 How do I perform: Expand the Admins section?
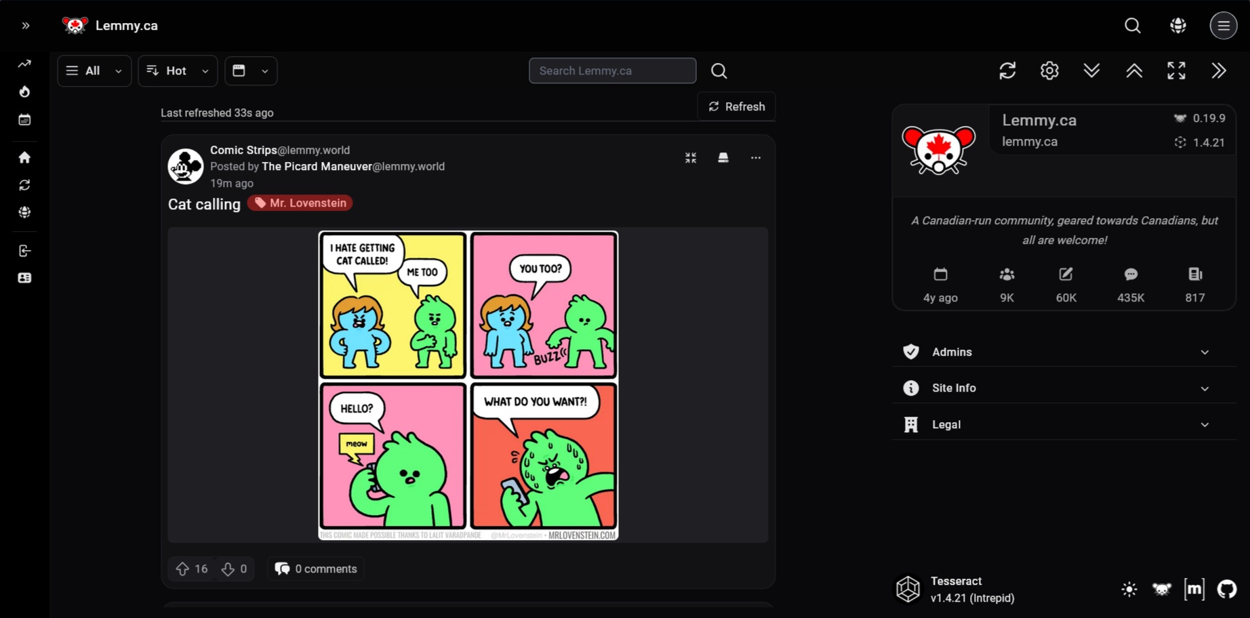tap(1064, 352)
